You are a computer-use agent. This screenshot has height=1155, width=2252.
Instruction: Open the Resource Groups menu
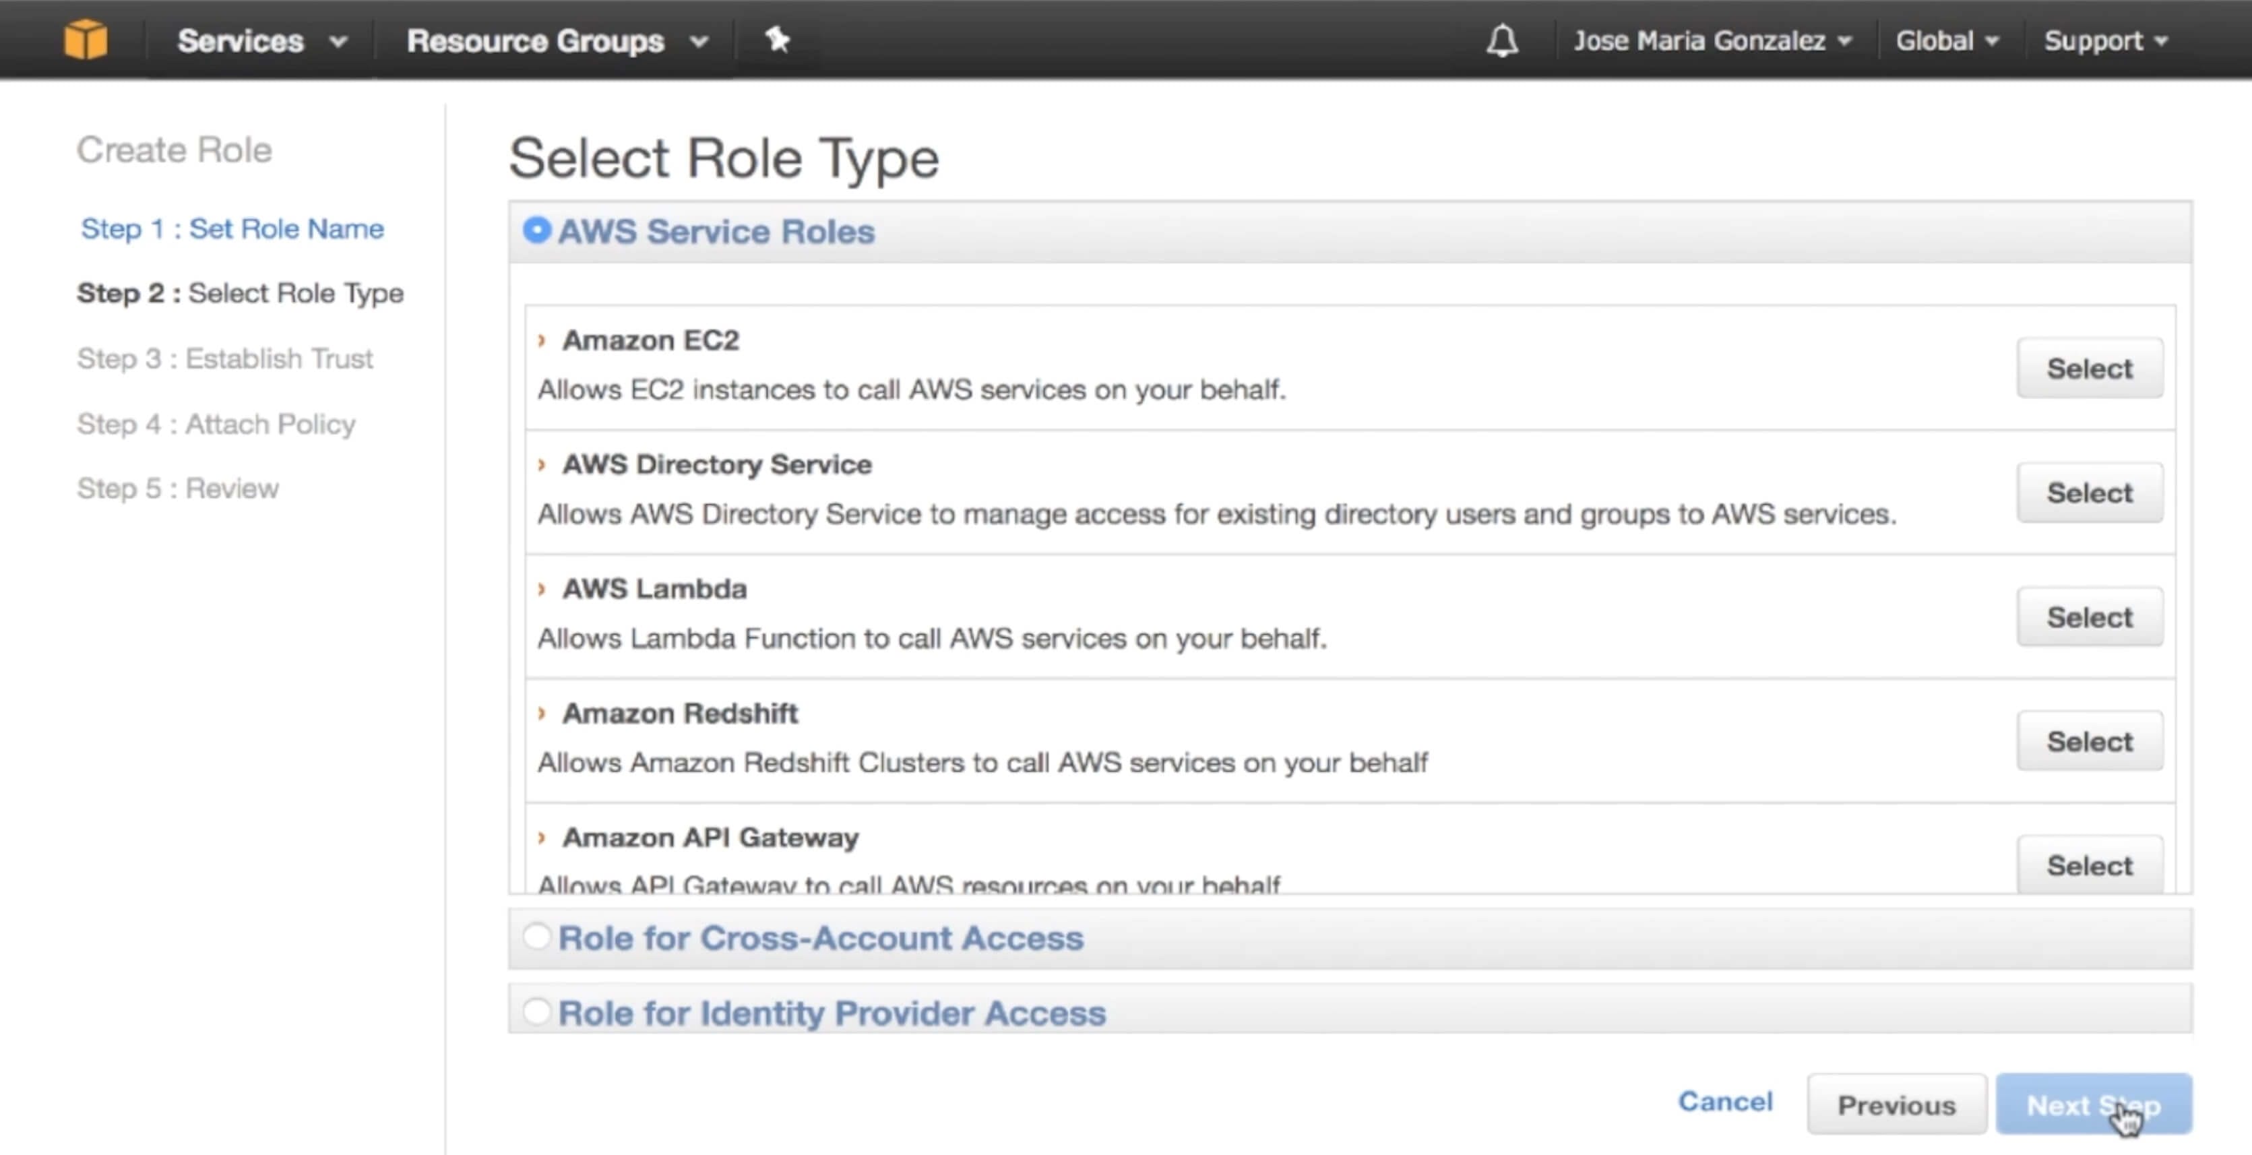(557, 40)
